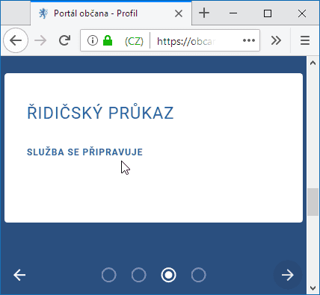Expand the toolbar overflow chevrons

click(276, 40)
